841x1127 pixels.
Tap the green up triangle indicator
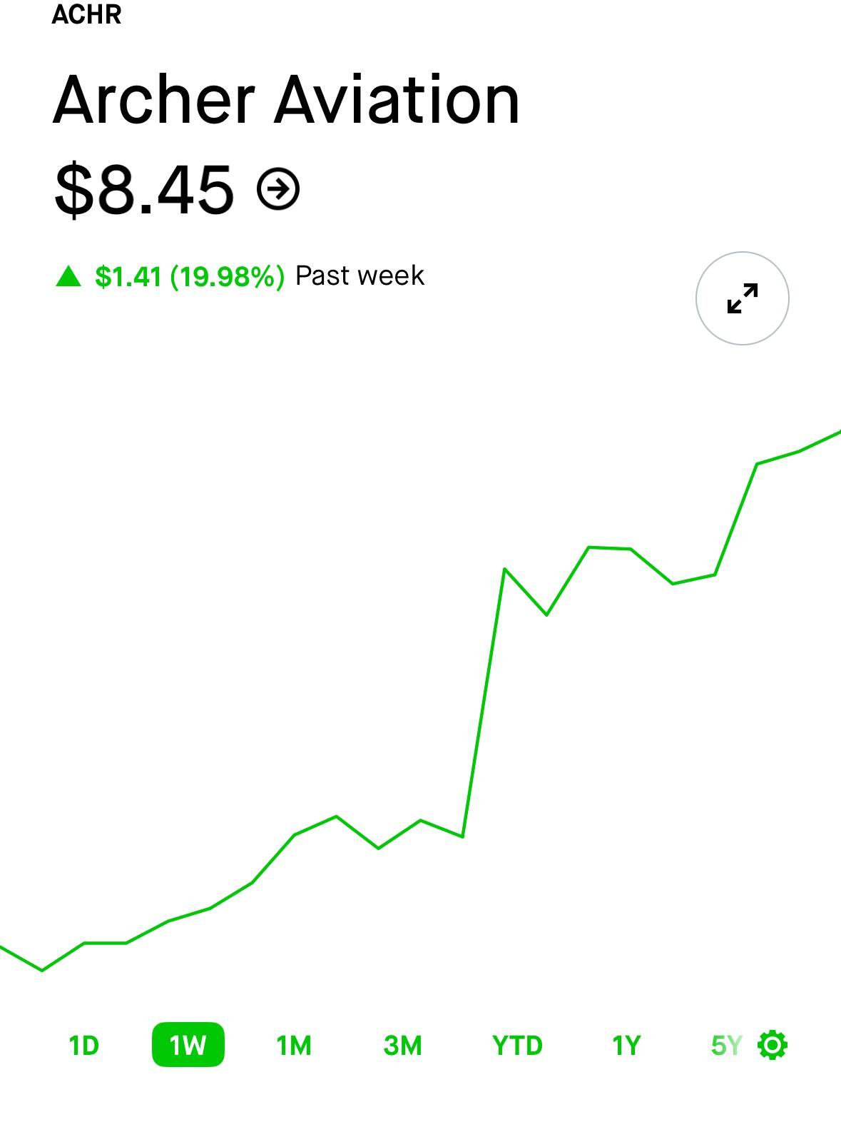click(68, 276)
